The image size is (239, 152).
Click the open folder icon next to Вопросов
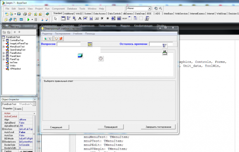90,44
